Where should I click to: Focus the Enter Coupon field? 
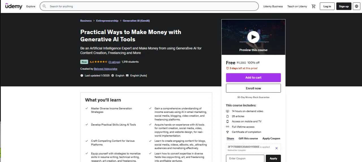click(245, 158)
